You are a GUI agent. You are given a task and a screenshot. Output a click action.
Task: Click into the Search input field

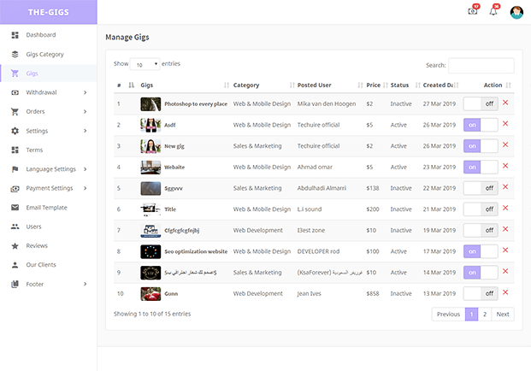481,65
